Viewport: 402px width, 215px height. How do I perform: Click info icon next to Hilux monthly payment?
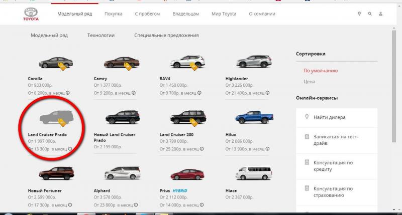[267, 149]
